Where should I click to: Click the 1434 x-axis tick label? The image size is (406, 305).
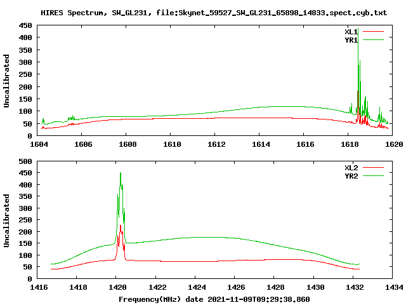point(394,287)
